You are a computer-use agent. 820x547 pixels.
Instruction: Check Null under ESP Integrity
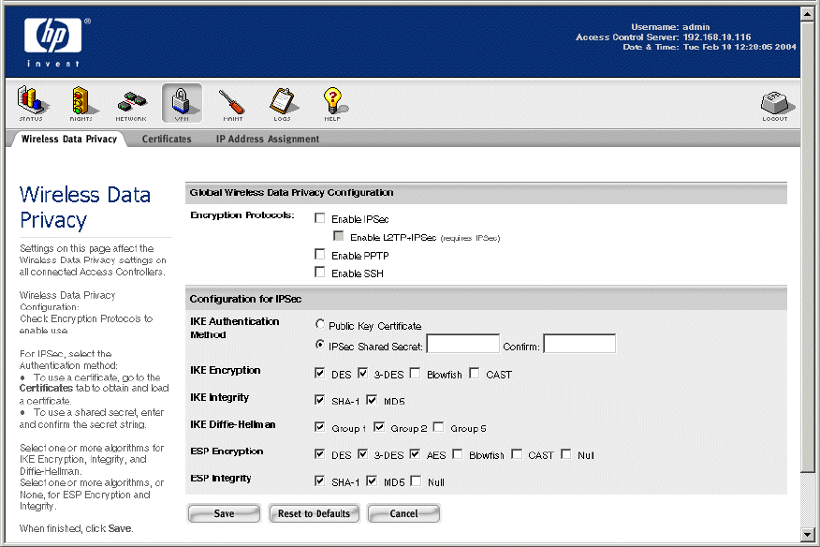pos(416,480)
